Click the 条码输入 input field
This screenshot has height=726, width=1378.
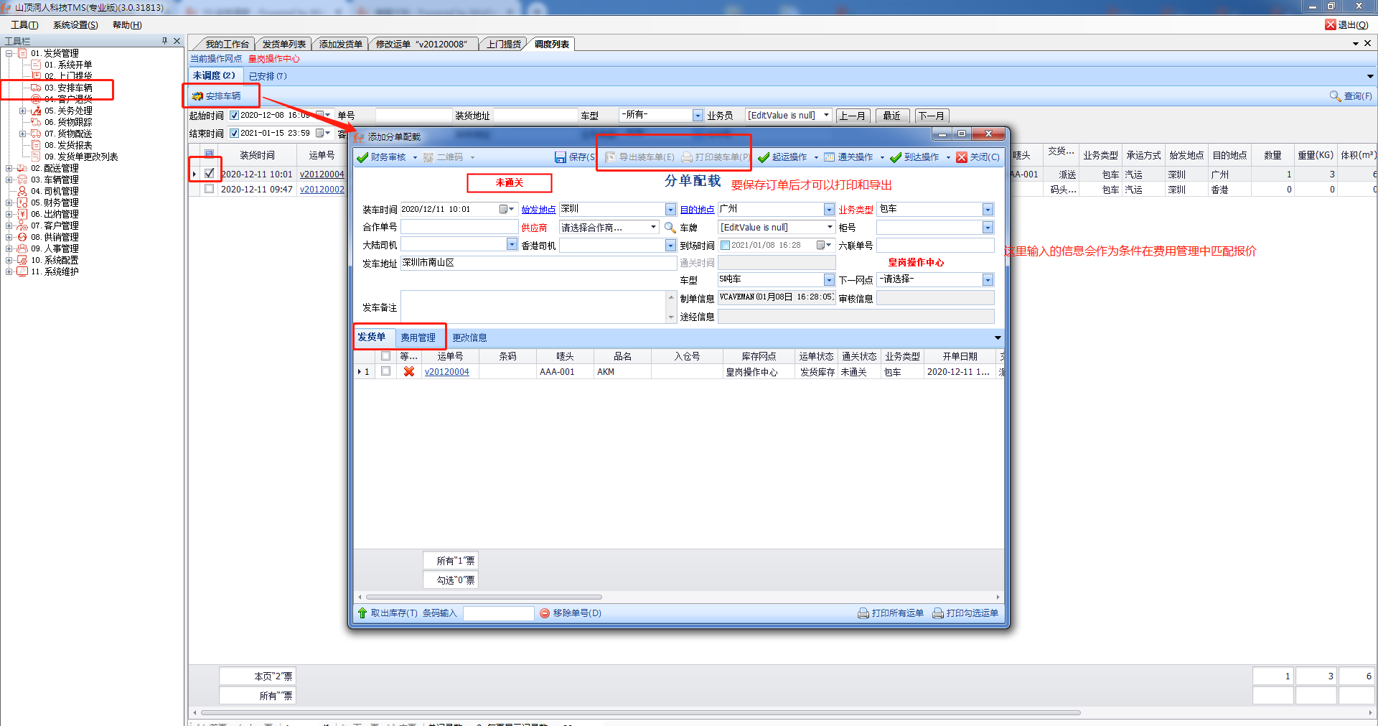[498, 613]
